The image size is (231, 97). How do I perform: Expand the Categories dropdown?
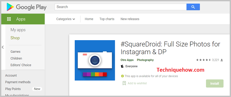pos(66,19)
